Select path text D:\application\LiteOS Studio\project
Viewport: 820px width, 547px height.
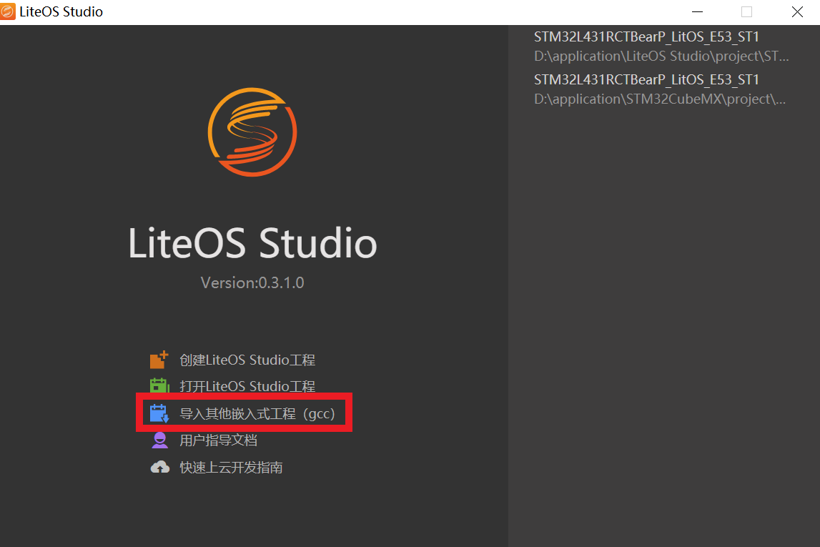click(661, 56)
